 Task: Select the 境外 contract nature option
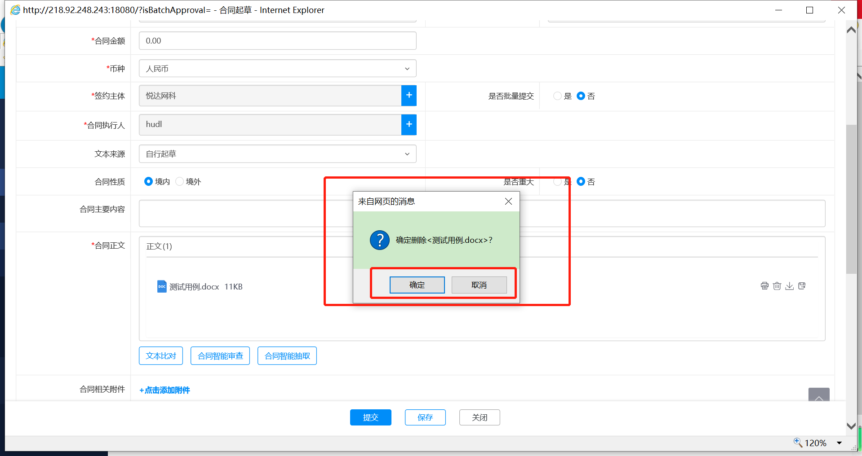click(180, 182)
